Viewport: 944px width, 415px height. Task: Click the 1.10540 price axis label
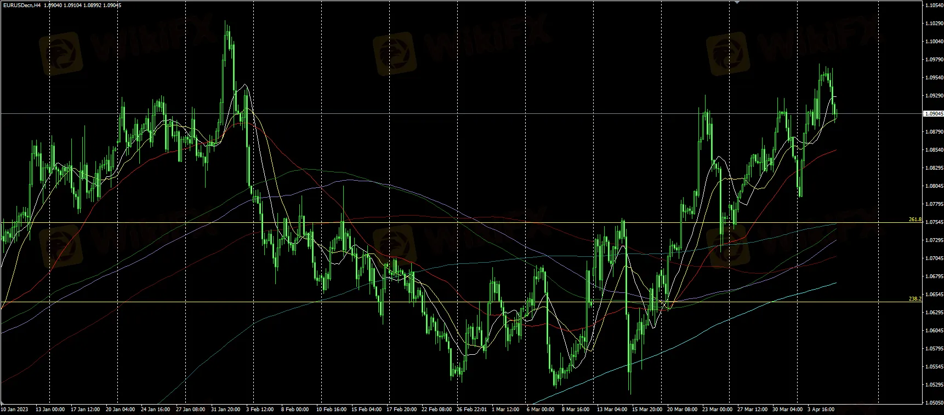[933, 5]
